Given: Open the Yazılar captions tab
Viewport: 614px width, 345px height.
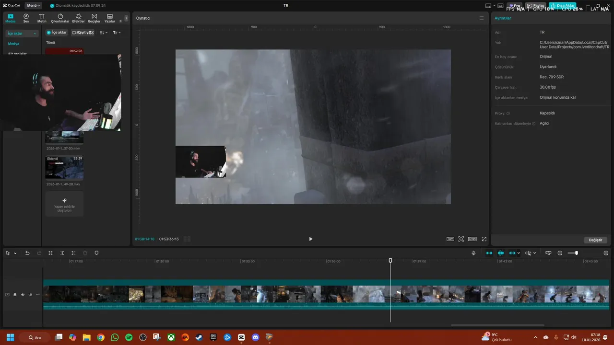Looking at the screenshot, I should click(110, 18).
